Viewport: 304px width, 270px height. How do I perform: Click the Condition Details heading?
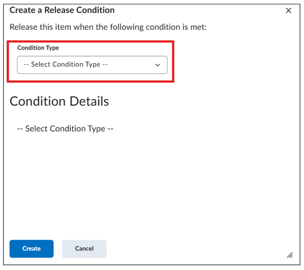(x=59, y=101)
